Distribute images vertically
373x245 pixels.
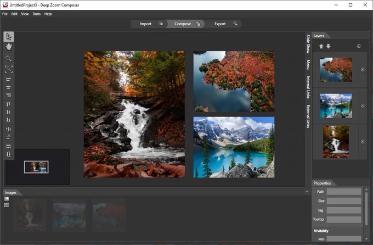click(x=9, y=137)
